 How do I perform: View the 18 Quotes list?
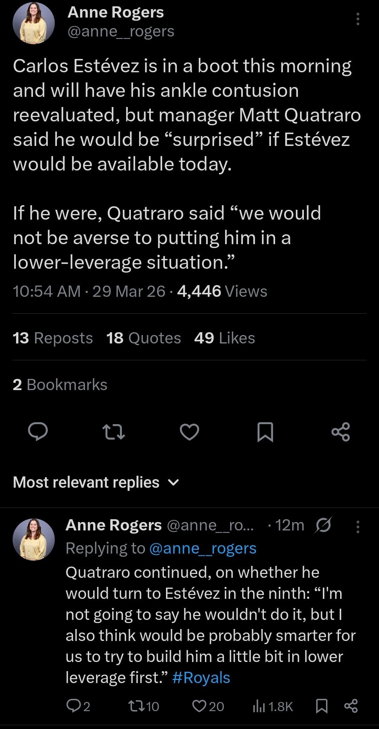(x=144, y=338)
